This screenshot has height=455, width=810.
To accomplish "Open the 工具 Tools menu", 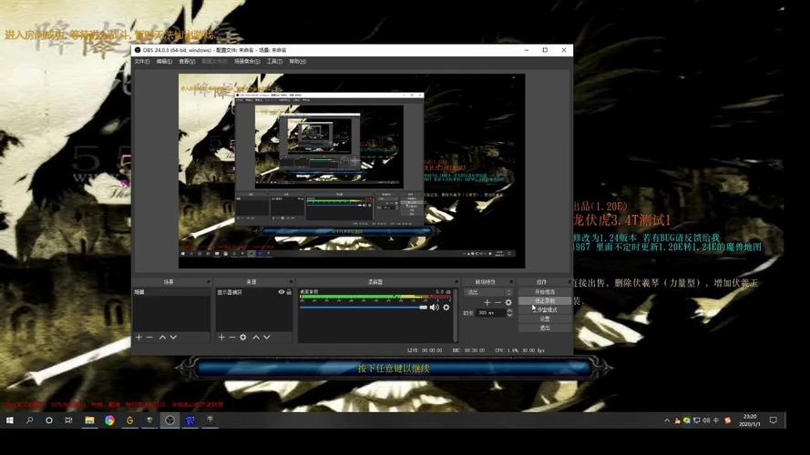I will (x=274, y=61).
